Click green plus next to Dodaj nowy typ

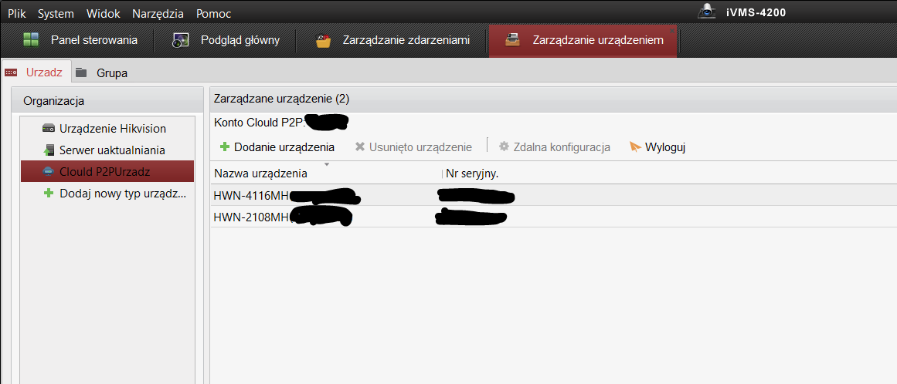click(x=49, y=194)
